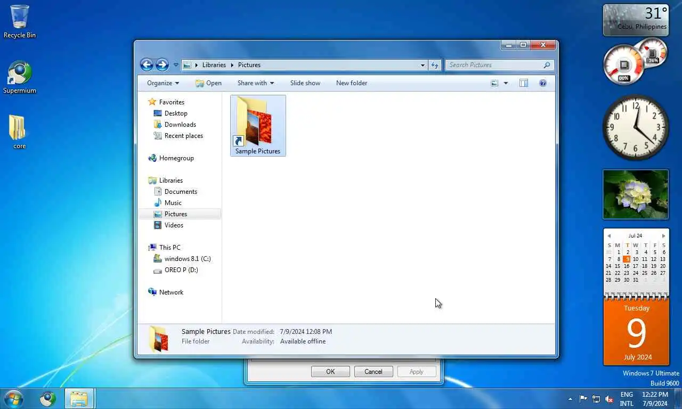The height and width of the screenshot is (409, 682).
Task: Click the muted volume tray icon
Action: [609, 399]
